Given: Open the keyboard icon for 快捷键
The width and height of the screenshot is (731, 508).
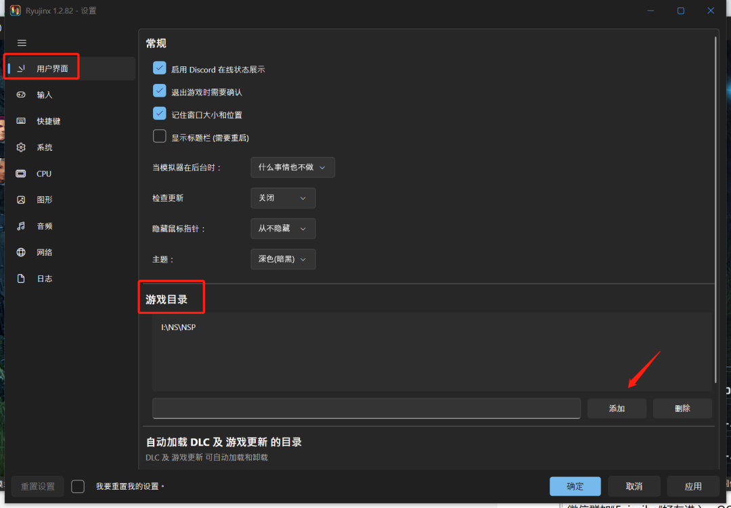Looking at the screenshot, I should tap(22, 121).
